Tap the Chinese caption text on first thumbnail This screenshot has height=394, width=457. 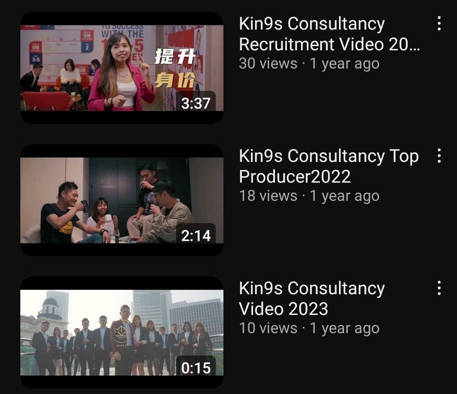(x=175, y=68)
